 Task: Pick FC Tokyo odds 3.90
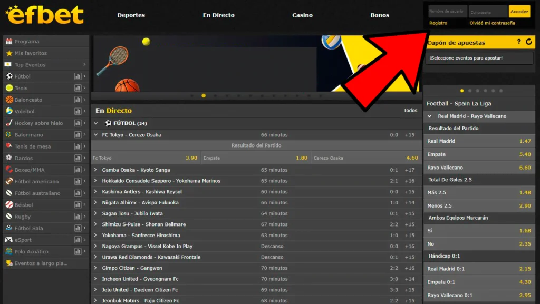coord(145,158)
